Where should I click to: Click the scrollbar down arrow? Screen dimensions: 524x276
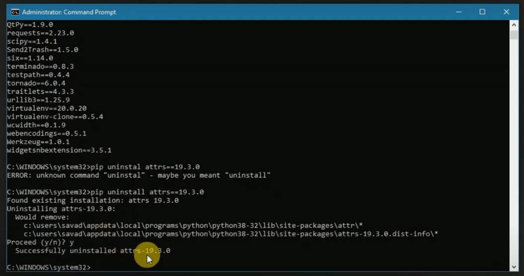514,267
